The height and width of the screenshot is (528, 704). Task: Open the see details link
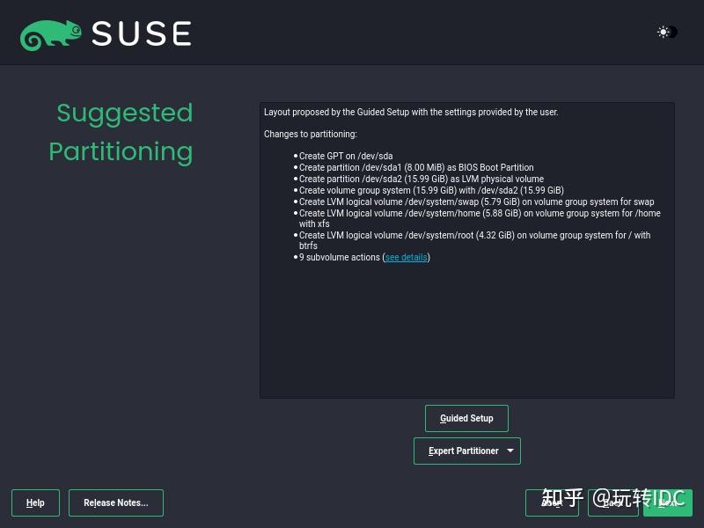[x=406, y=257]
